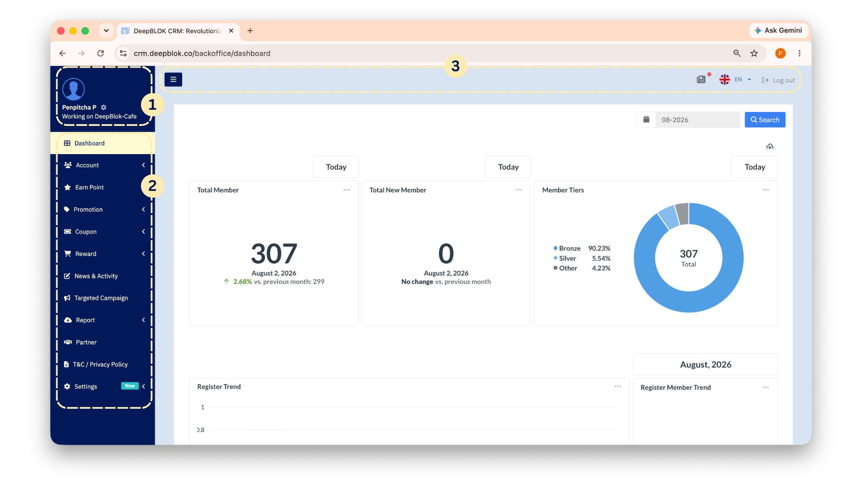
Task: Open a new browser tab
Action: coord(250,30)
